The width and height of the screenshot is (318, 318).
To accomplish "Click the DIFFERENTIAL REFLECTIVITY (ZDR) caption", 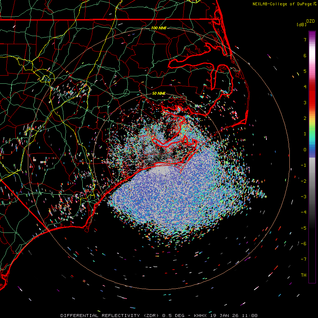I will tap(110, 316).
